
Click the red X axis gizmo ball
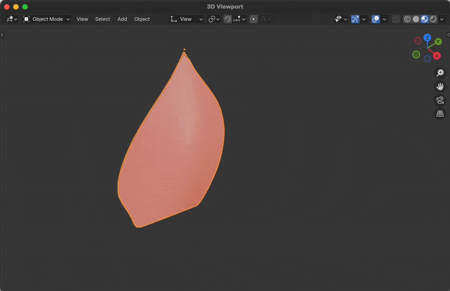pyautogui.click(x=436, y=56)
